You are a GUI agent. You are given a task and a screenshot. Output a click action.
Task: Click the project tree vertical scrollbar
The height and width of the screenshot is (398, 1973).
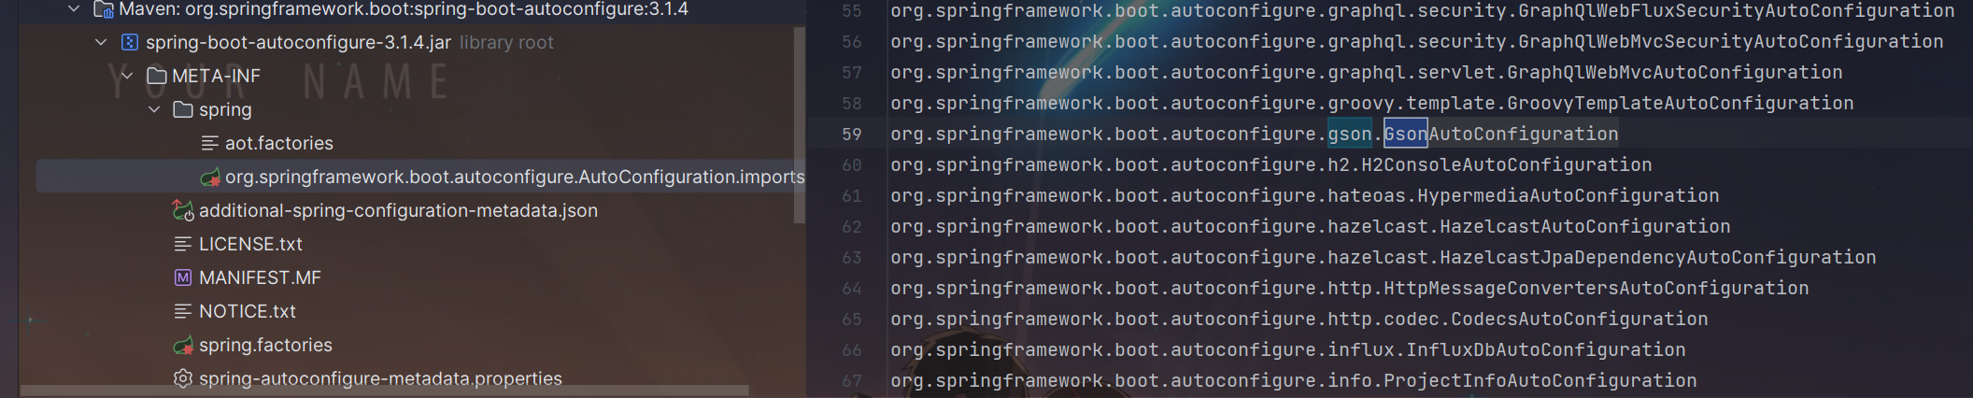pos(799,121)
